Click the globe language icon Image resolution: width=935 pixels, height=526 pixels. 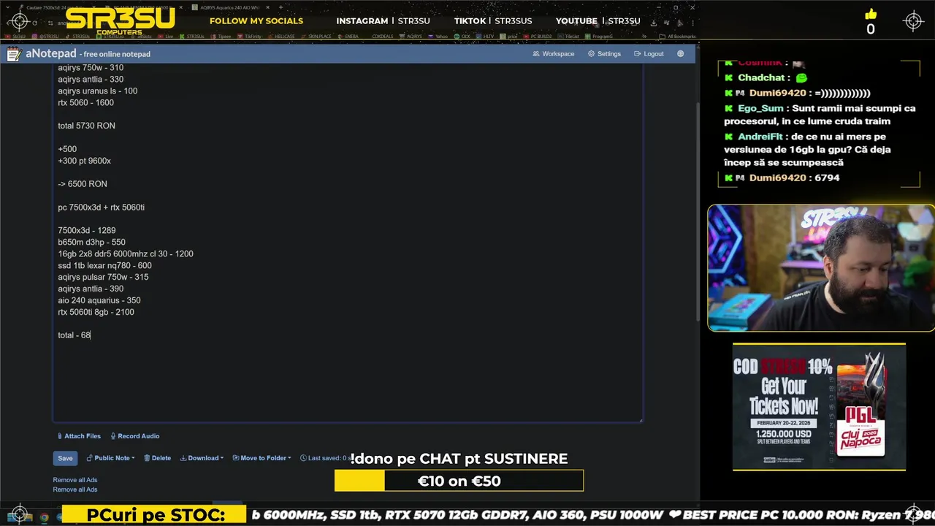tap(681, 54)
